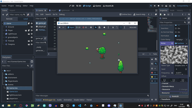Create new resource in Inspector

click(161, 14)
